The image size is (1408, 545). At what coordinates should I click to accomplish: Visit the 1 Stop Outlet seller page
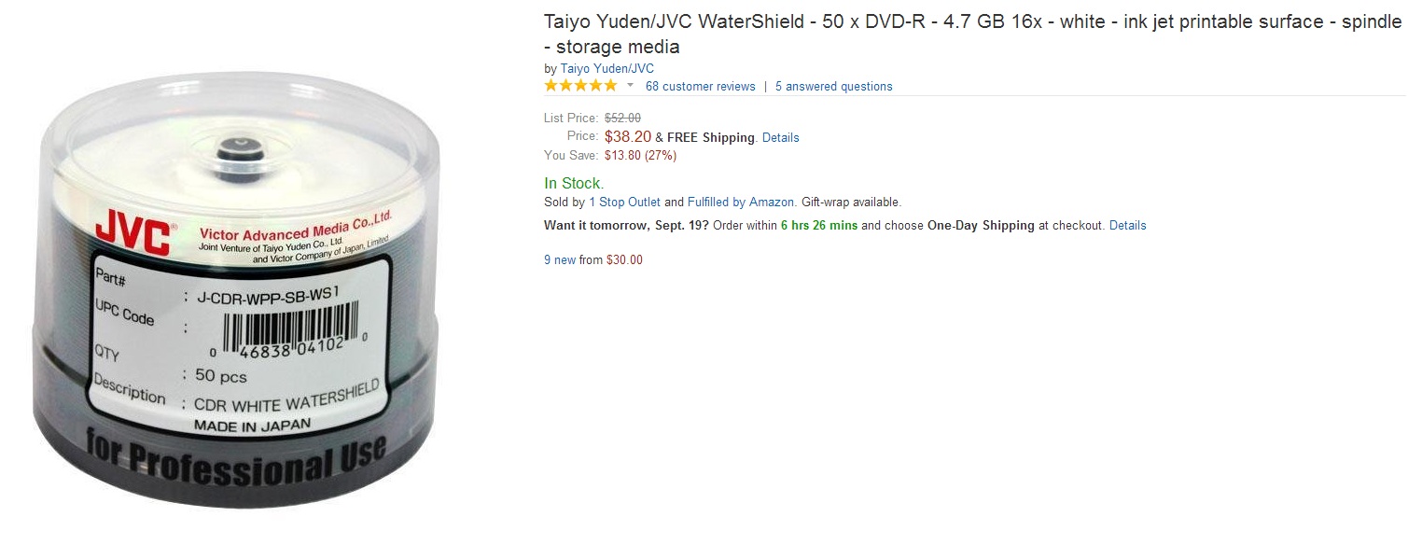pos(624,202)
